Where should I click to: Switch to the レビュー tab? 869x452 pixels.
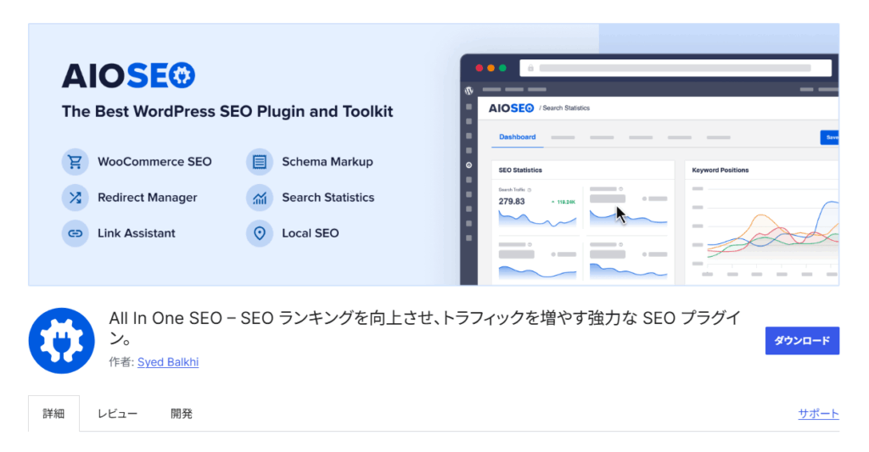(x=117, y=414)
